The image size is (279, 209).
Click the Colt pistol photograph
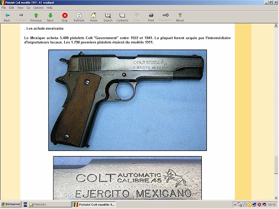click(x=127, y=100)
